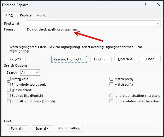Open the Go To tab

[42, 15]
